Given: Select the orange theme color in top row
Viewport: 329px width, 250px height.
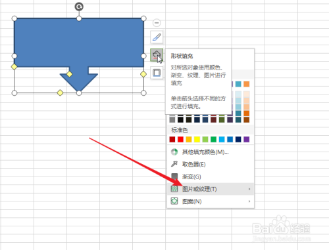Looking at the screenshot, I should tap(247, 84).
